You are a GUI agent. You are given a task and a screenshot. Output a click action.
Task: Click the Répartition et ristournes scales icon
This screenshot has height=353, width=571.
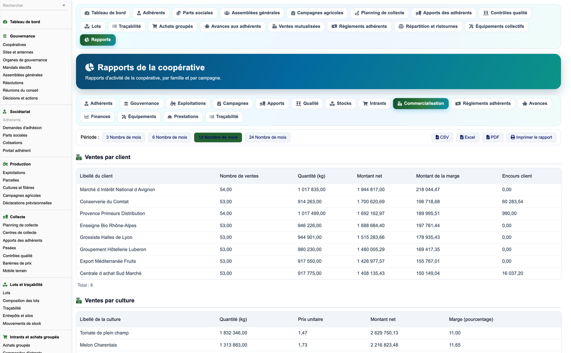pyautogui.click(x=401, y=27)
